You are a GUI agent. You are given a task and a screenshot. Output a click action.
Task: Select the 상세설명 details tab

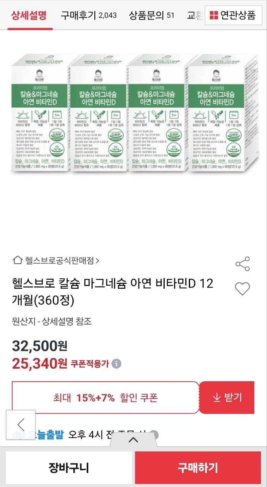[29, 16]
